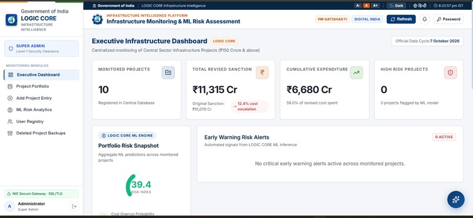
Task: Open the notifications bell
Action: click(x=424, y=19)
